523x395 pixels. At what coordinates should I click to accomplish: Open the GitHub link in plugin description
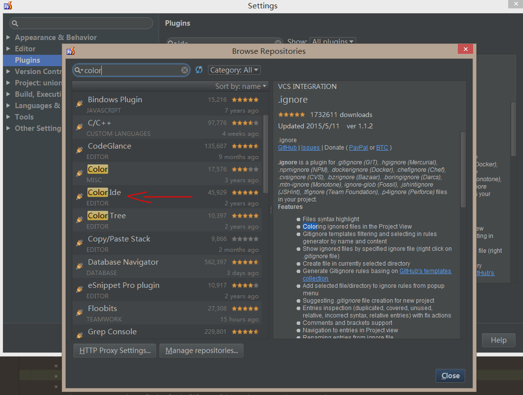[287, 147]
